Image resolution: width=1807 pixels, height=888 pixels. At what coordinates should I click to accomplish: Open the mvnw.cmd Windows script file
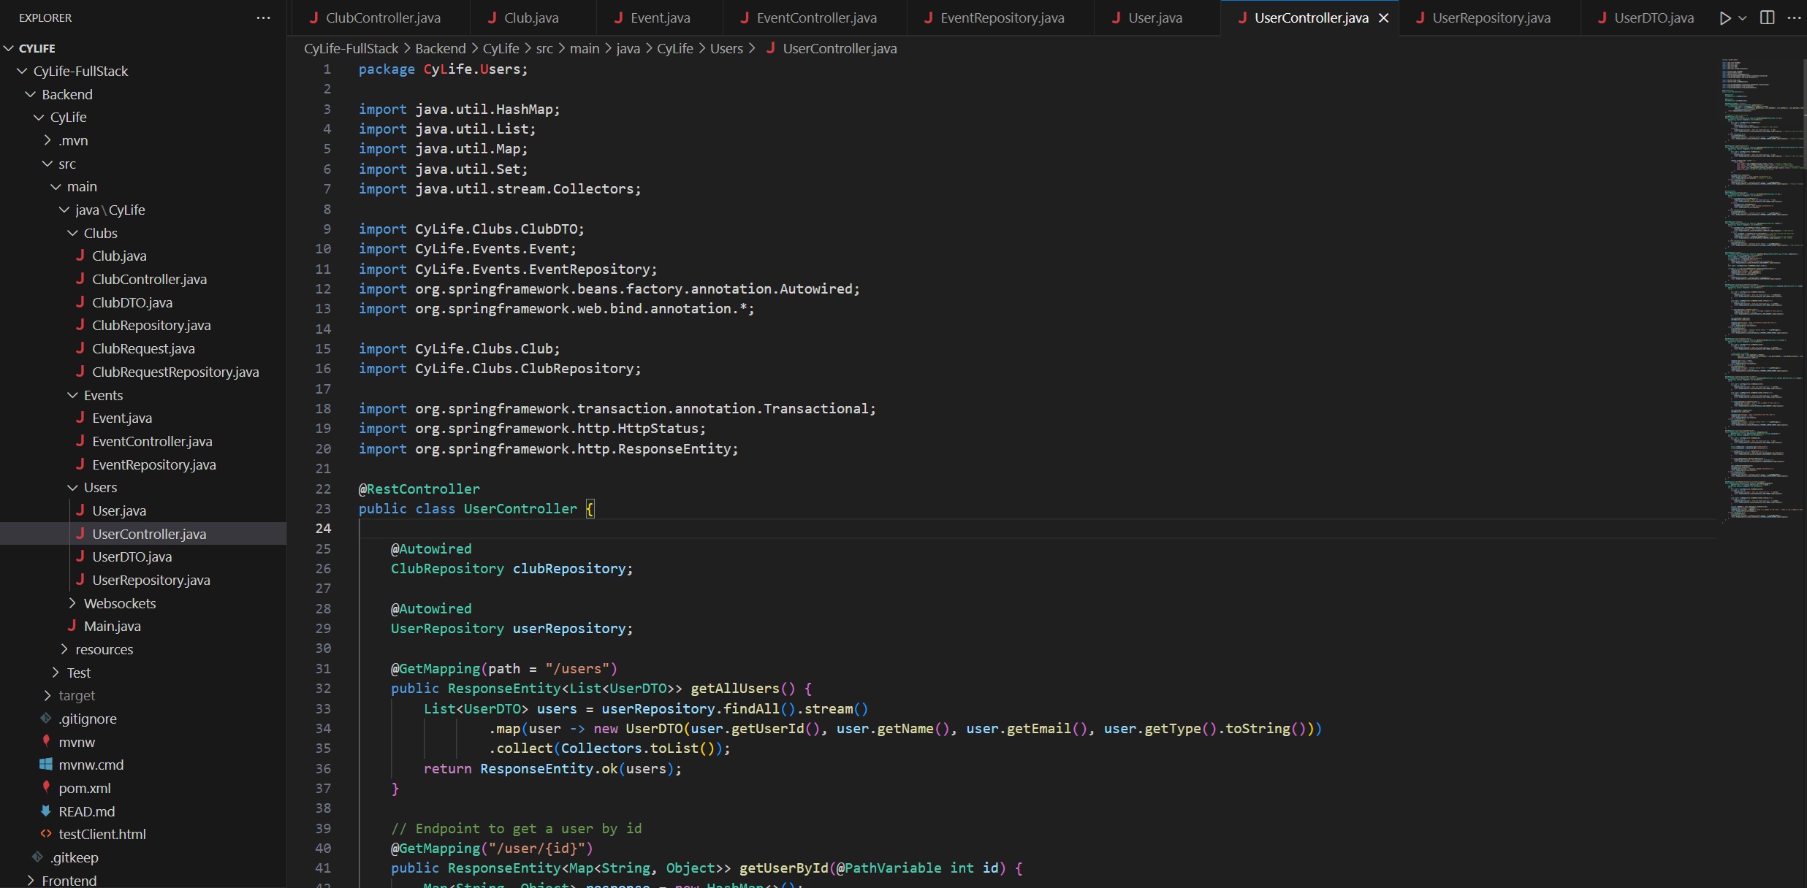click(91, 765)
